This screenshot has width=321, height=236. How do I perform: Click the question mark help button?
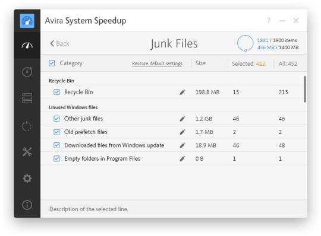(269, 20)
